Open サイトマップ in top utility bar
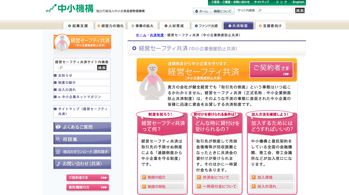This screenshot has height=195, width=349. (x=261, y=2)
